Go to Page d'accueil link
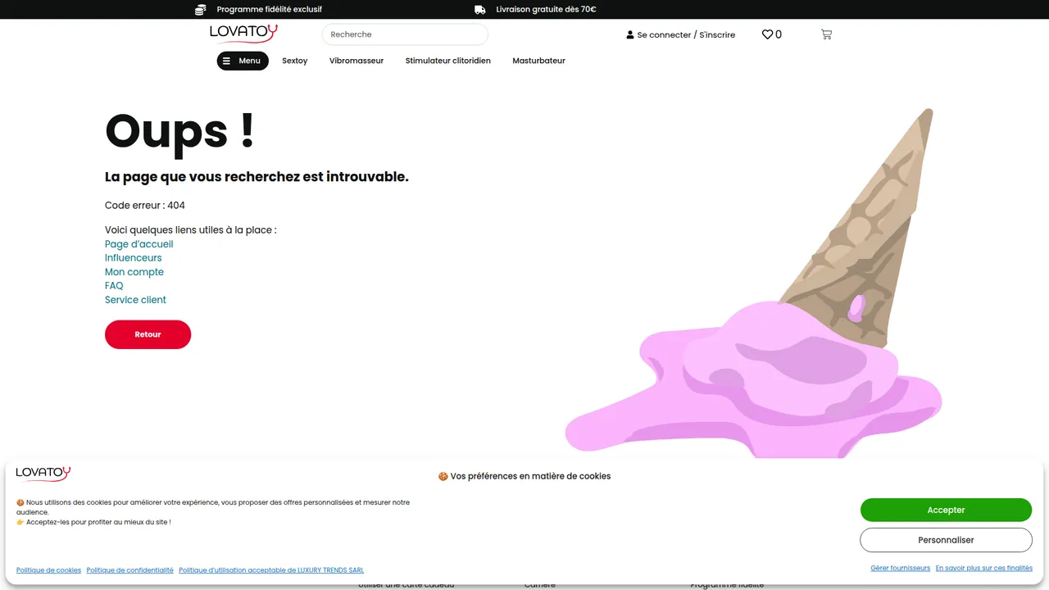The width and height of the screenshot is (1049, 590). tap(139, 244)
